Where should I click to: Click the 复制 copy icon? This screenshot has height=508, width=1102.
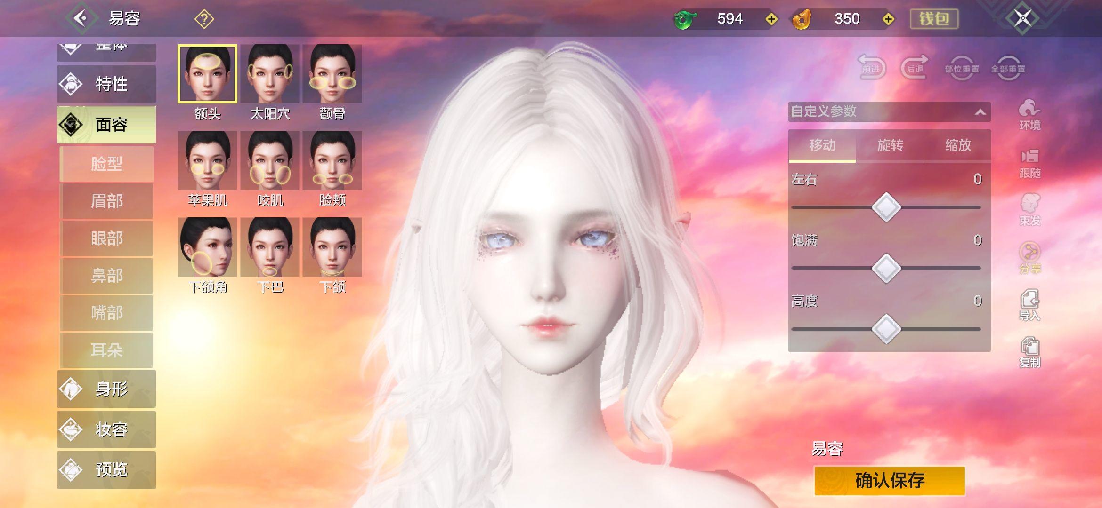click(x=1029, y=352)
